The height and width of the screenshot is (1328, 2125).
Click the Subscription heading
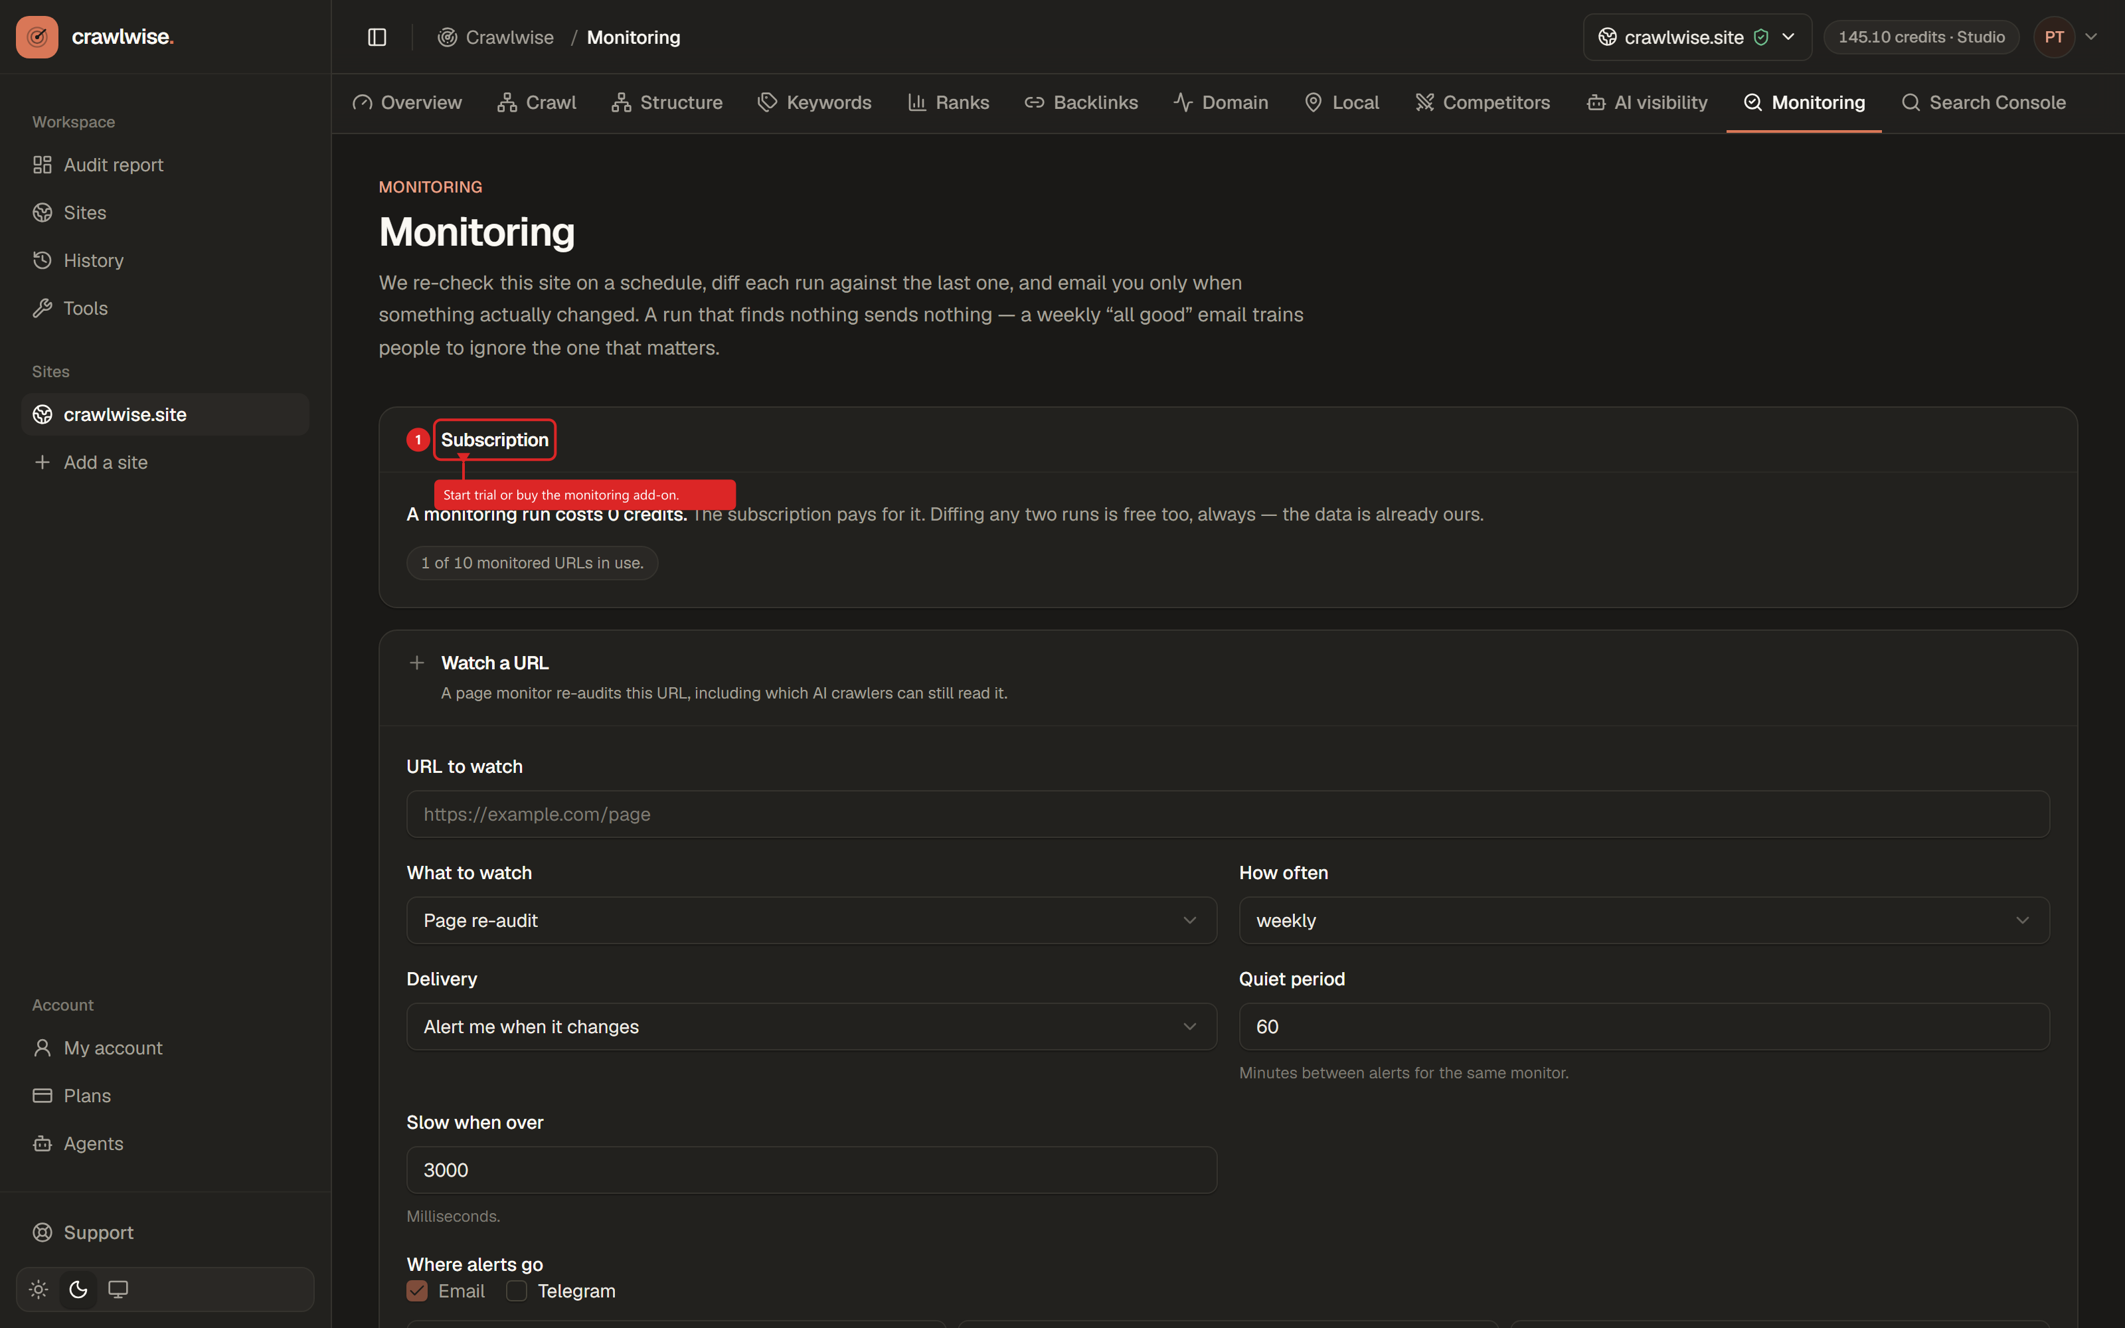494,440
